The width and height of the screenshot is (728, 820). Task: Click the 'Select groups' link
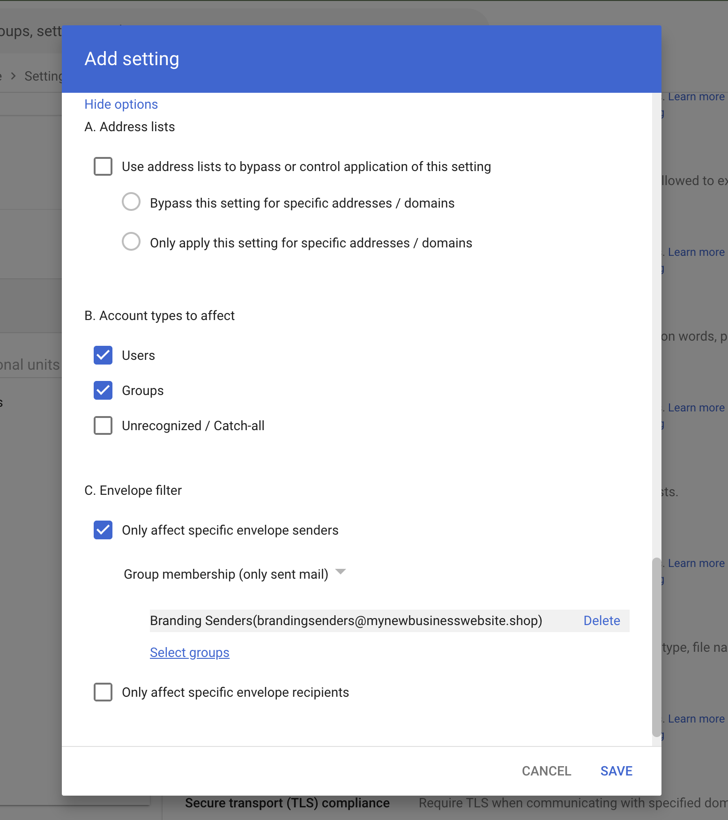coord(189,652)
